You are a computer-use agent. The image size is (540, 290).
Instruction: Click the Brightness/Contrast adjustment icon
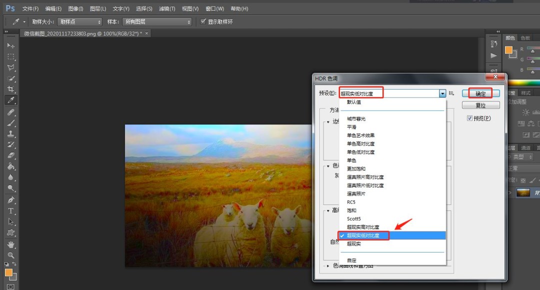525,112
